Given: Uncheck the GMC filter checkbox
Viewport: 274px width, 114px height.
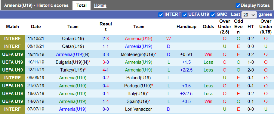Looking at the screenshot, I should click(213, 15).
